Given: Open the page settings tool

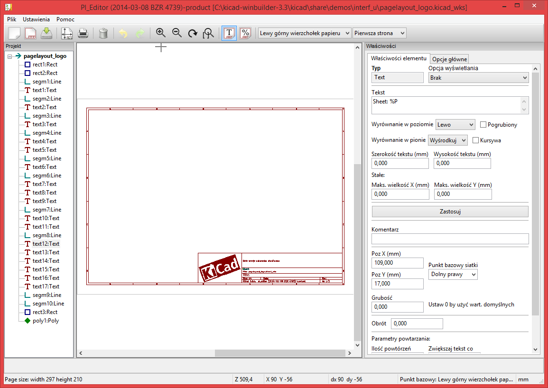Looking at the screenshot, I should [66, 33].
